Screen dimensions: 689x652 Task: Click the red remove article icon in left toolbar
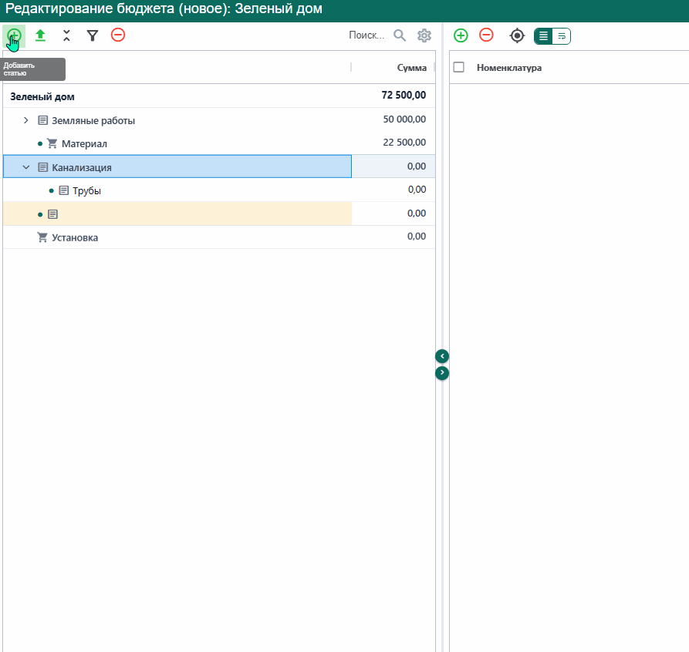[x=118, y=35]
